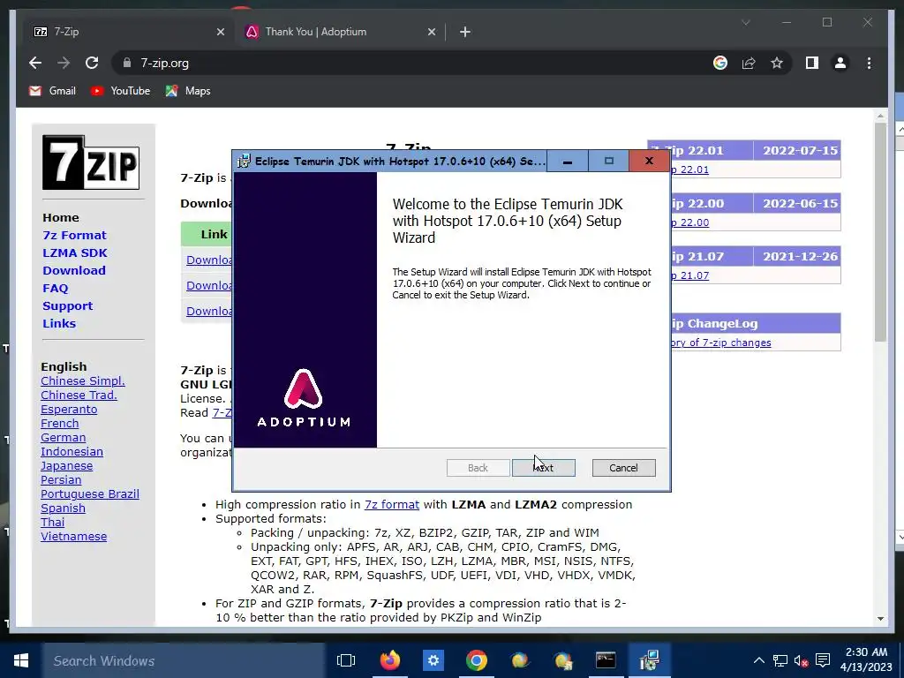Open the 21.07 news link
904x678 pixels.
click(x=690, y=275)
